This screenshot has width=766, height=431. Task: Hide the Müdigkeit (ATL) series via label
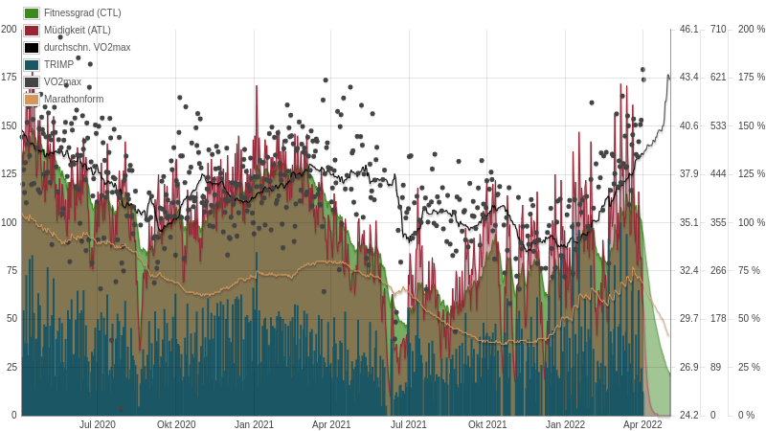pyautogui.click(x=77, y=31)
